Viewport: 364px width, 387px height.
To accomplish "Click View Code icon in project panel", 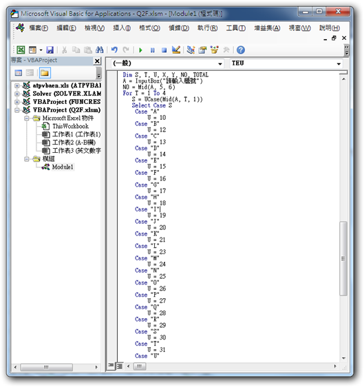I will (19, 73).
